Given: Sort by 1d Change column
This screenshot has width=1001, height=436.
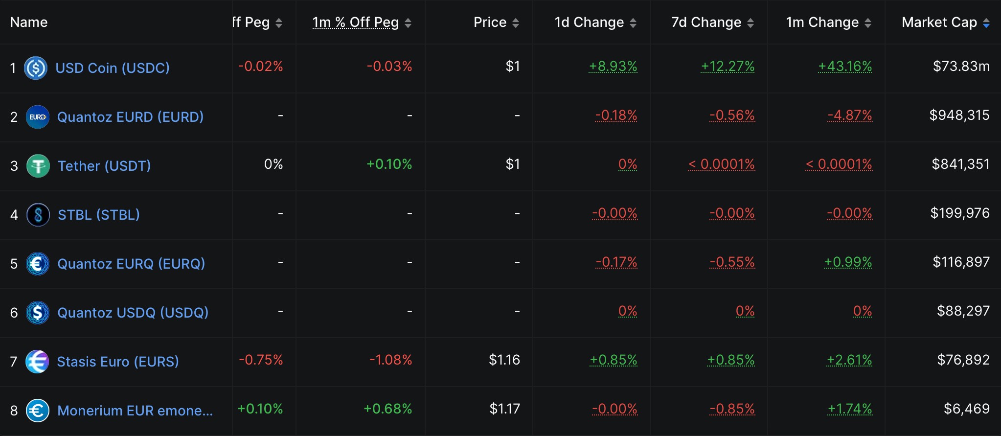Looking at the screenshot, I should pyautogui.click(x=633, y=23).
